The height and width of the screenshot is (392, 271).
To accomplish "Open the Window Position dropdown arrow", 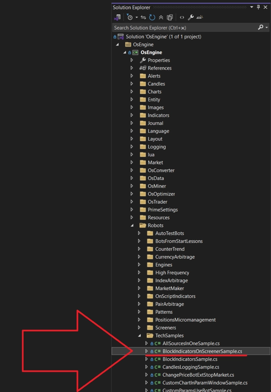I will coord(251,7).
